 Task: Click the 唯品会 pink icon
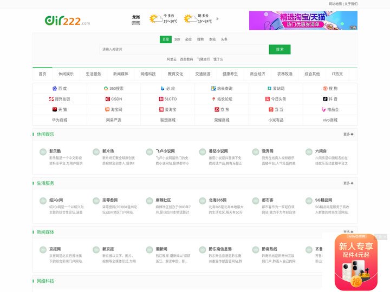323,109
